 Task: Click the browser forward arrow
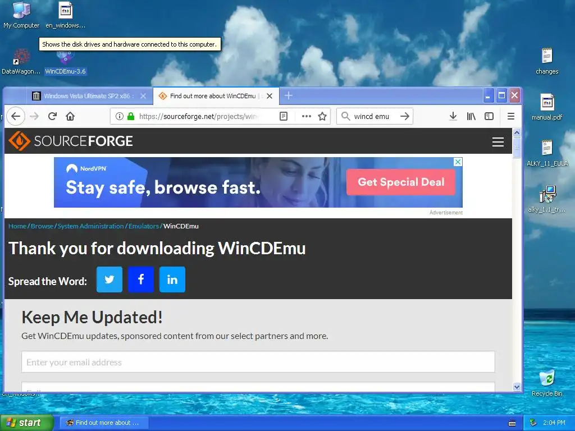click(x=34, y=117)
